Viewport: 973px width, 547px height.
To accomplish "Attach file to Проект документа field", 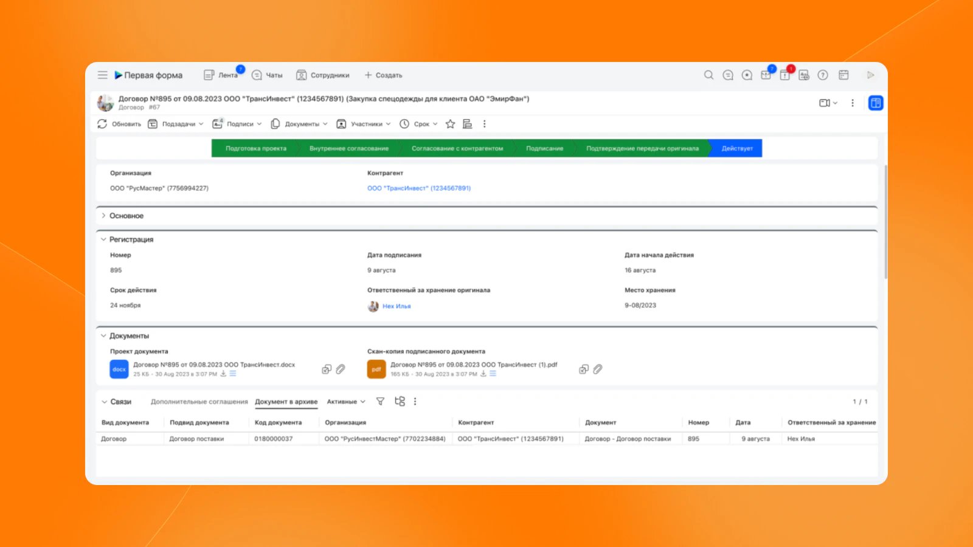I will tap(341, 369).
